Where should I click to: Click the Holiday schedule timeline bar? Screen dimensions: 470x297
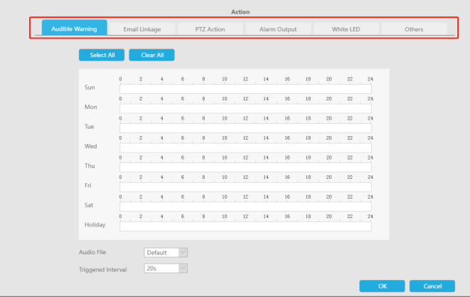click(245, 226)
